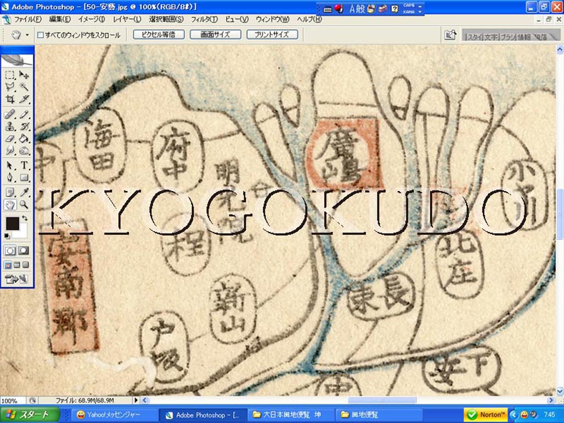Swap foreground and background colors
The height and width of the screenshot is (423, 564).
(x=24, y=218)
